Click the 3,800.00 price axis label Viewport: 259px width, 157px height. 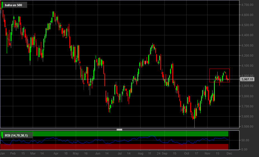click(247, 96)
